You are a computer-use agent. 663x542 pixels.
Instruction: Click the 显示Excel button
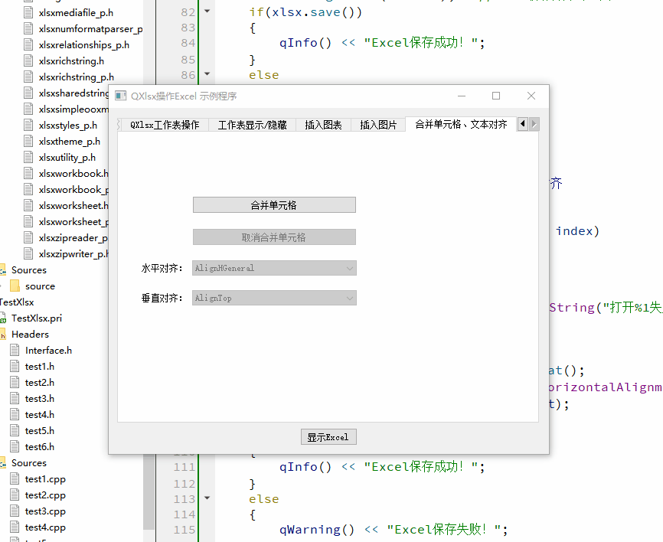click(328, 436)
